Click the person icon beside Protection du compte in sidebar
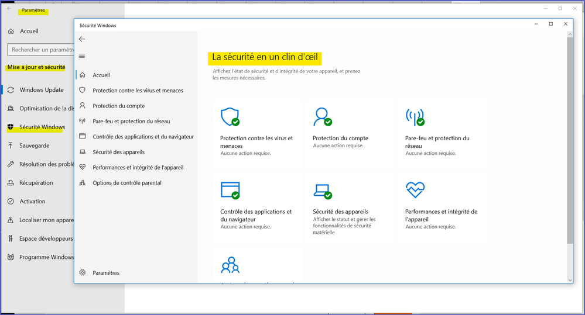 tap(83, 105)
